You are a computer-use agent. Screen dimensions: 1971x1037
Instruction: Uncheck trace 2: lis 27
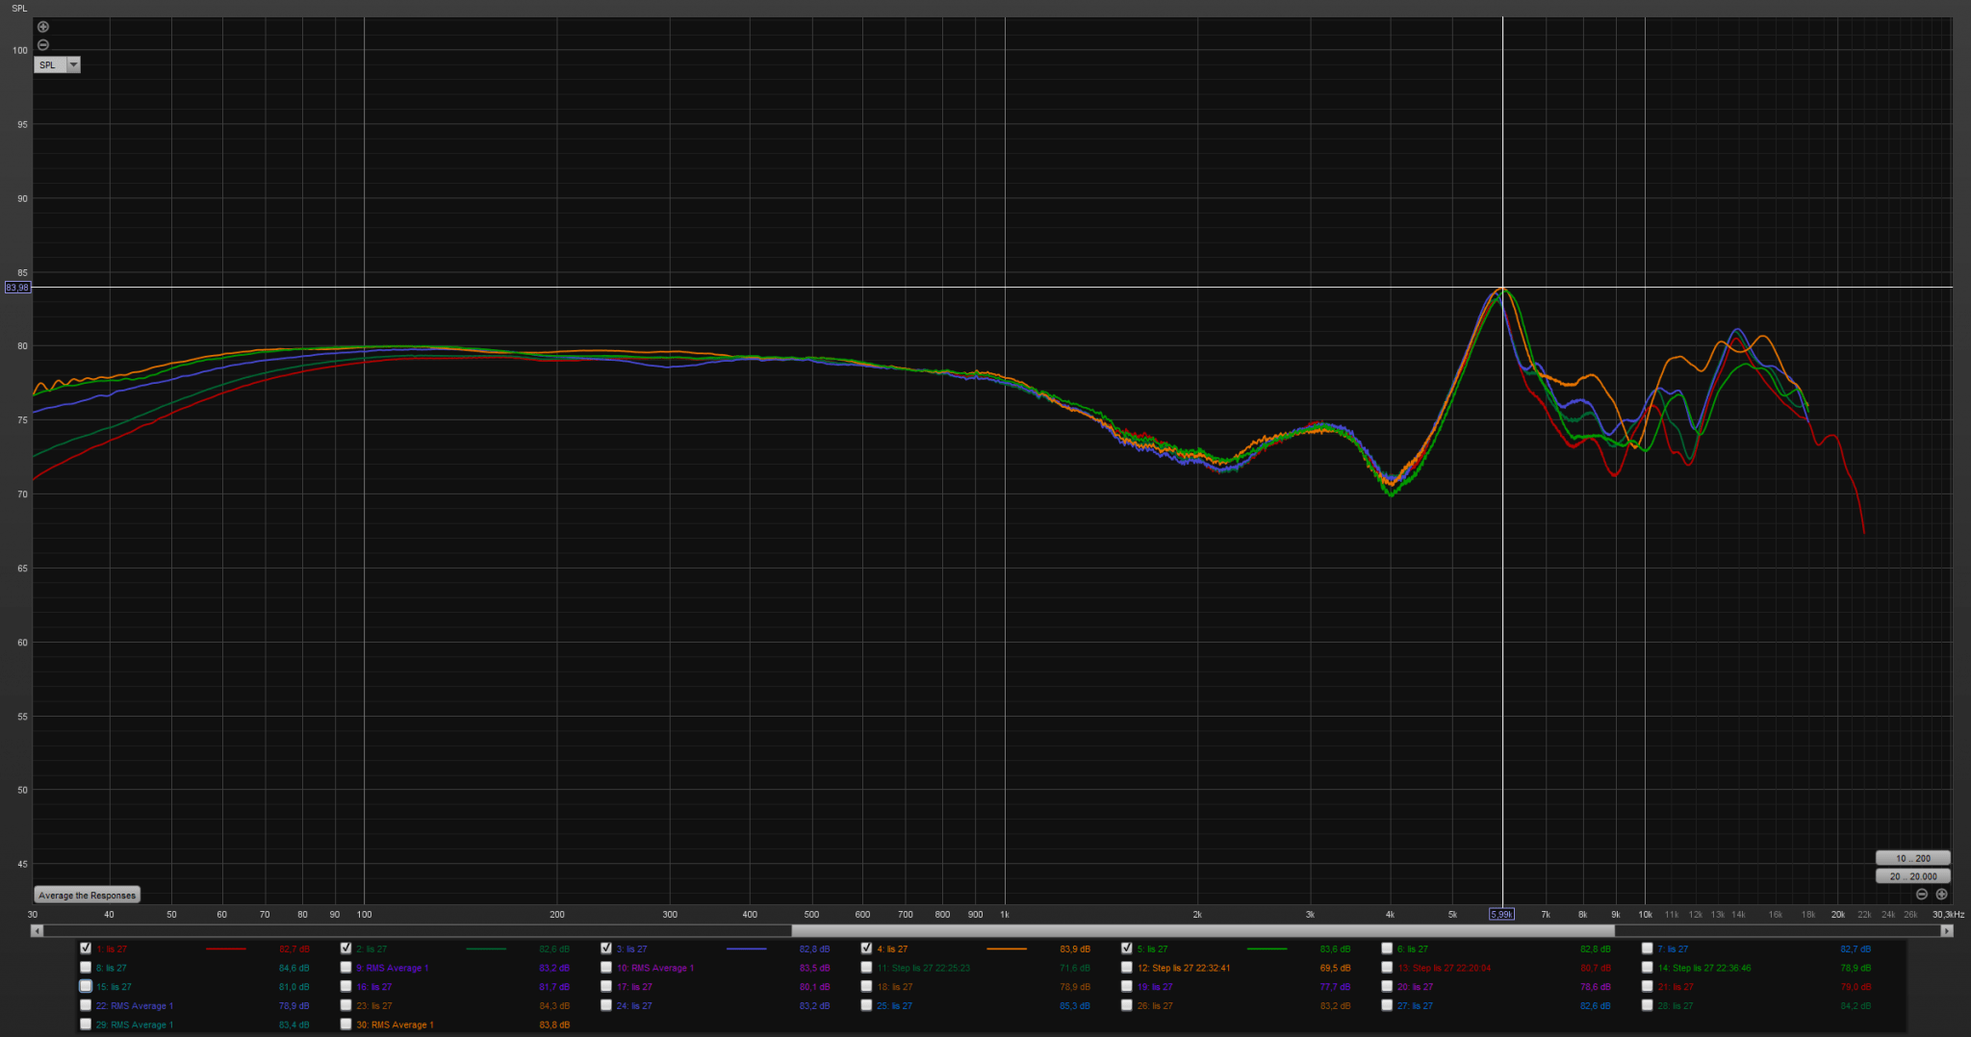(x=346, y=948)
